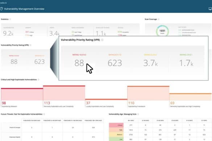Click the info icon next to Scan Coverage
The width and height of the screenshot is (212, 141).
pyautogui.click(x=159, y=19)
